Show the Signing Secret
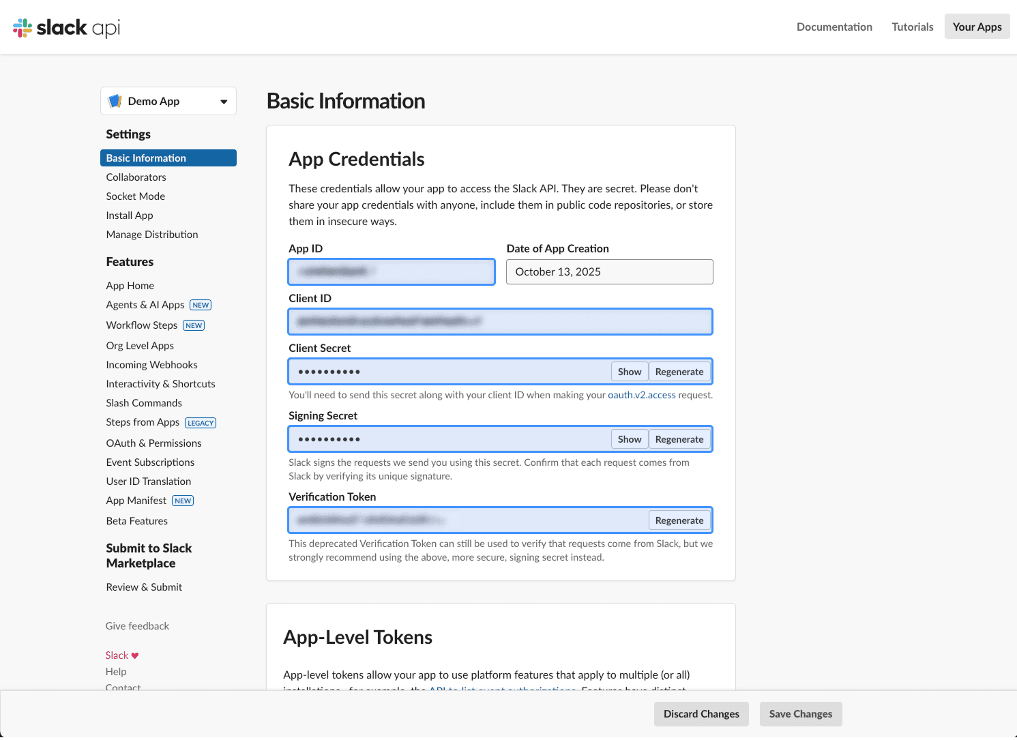The image size is (1017, 740). click(x=629, y=439)
